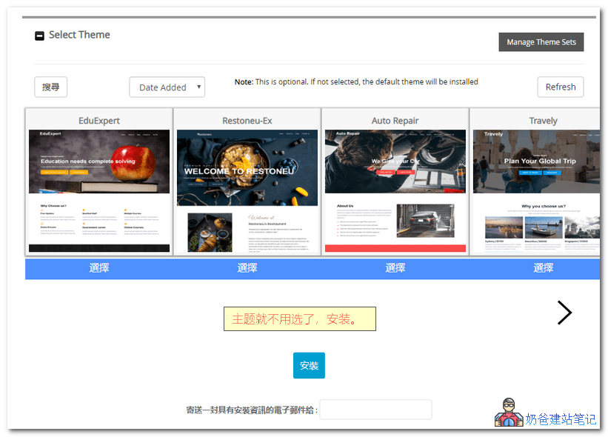The width and height of the screenshot is (608, 437).
Task: Click the Manage Theme Sets button
Action: (541, 41)
